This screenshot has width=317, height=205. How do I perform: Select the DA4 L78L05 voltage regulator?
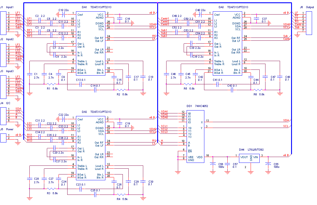point(249,158)
